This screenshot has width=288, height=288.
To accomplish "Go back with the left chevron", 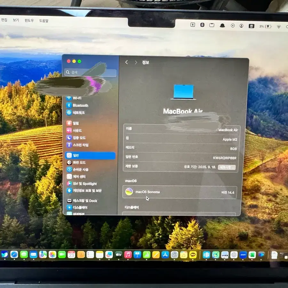I will pyautogui.click(x=126, y=62).
